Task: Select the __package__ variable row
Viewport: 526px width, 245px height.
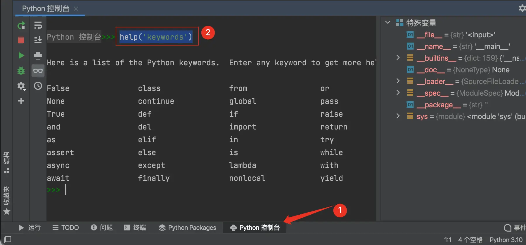Action: click(x=454, y=105)
